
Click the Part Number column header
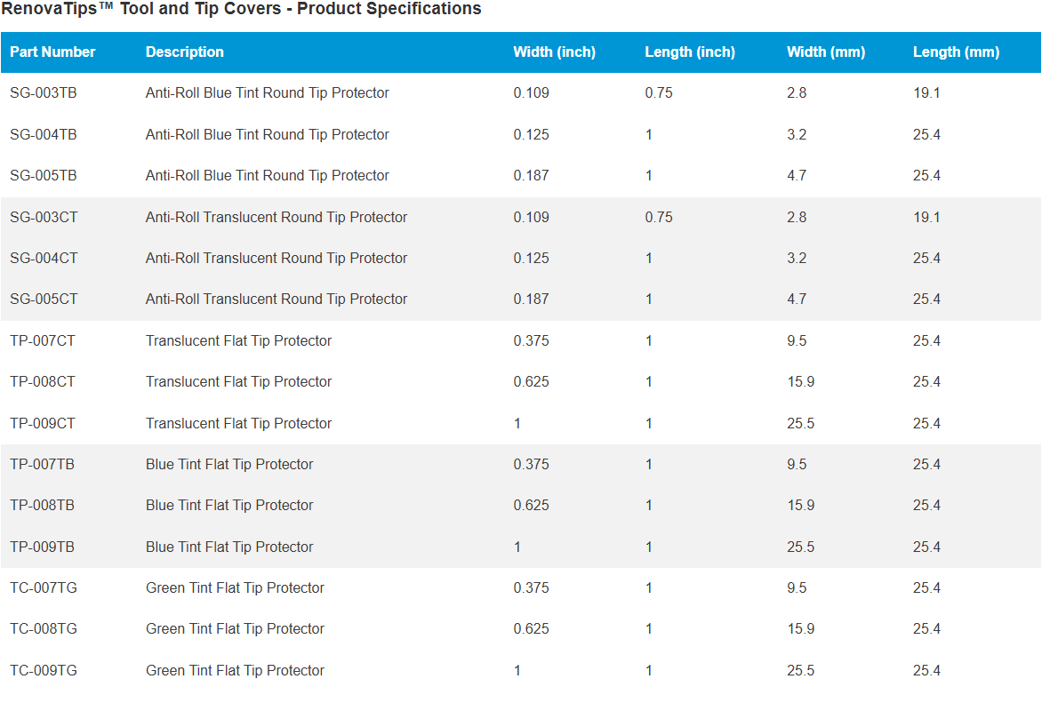pos(52,52)
